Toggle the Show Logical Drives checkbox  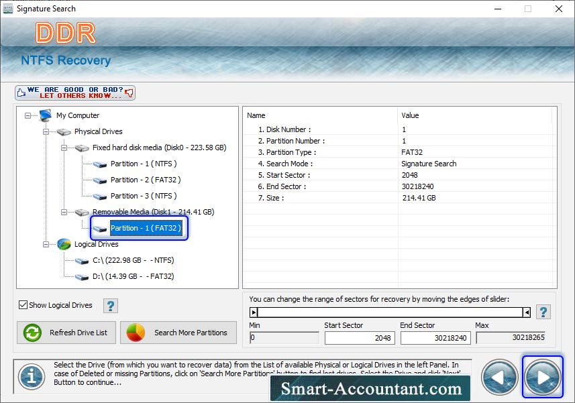(23, 305)
